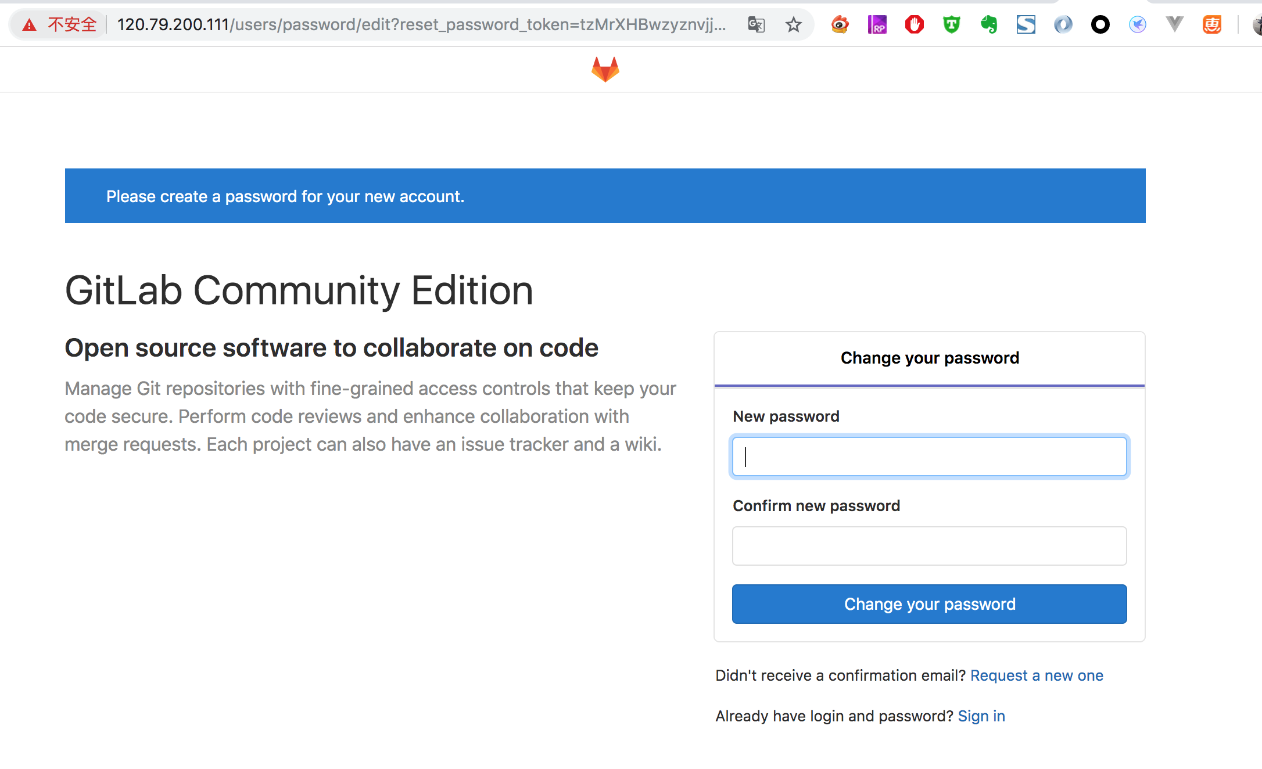Click the GitLab fox logo

tap(605, 70)
